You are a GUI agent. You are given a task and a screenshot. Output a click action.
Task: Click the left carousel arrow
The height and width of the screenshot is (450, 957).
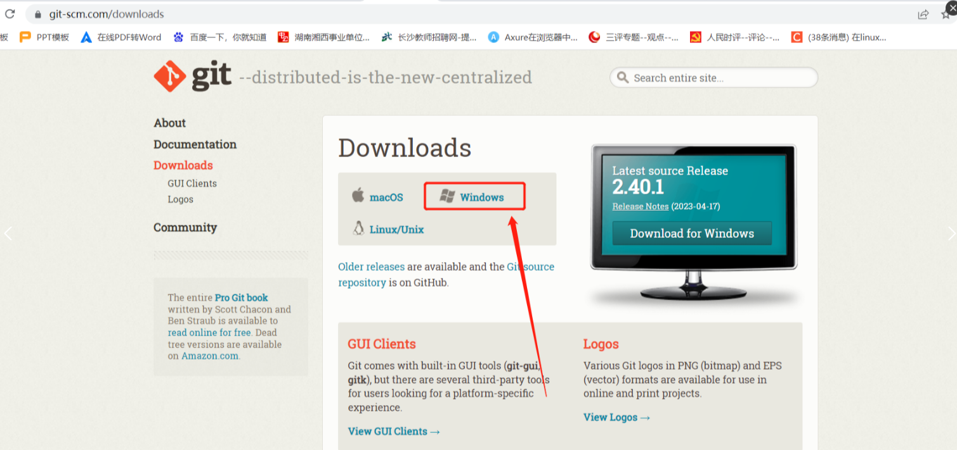point(8,234)
